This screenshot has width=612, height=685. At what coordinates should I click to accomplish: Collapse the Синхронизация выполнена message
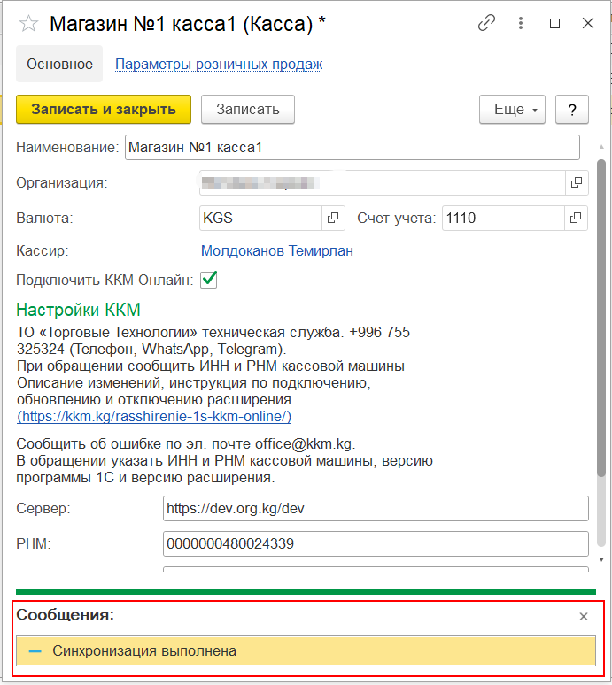point(35,651)
